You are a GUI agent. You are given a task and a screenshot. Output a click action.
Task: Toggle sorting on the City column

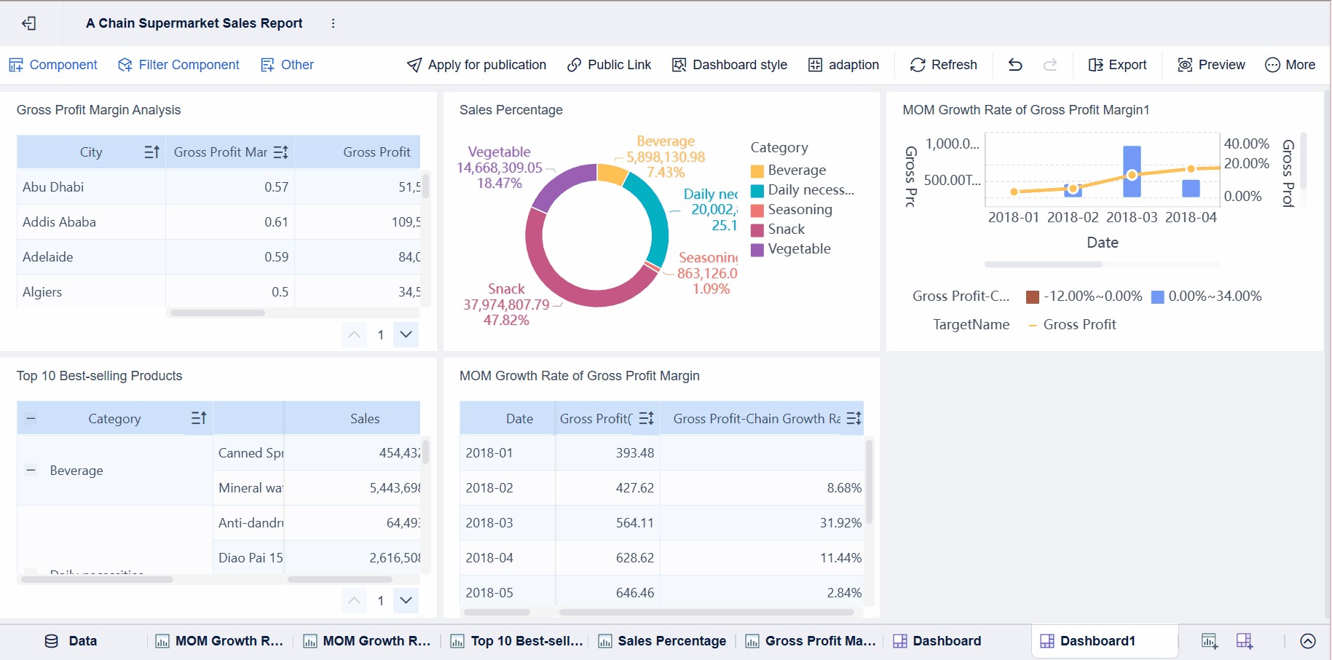(x=151, y=152)
